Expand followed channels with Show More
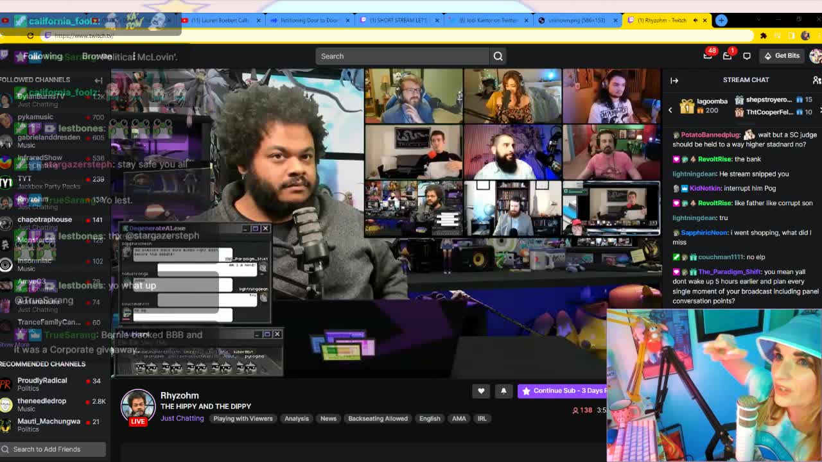Viewport: 822px width, 462px height. 15,345
